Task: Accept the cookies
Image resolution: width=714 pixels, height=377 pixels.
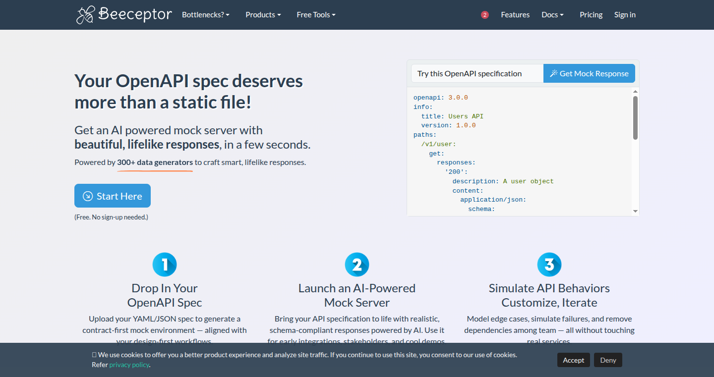Action: [x=574, y=360]
